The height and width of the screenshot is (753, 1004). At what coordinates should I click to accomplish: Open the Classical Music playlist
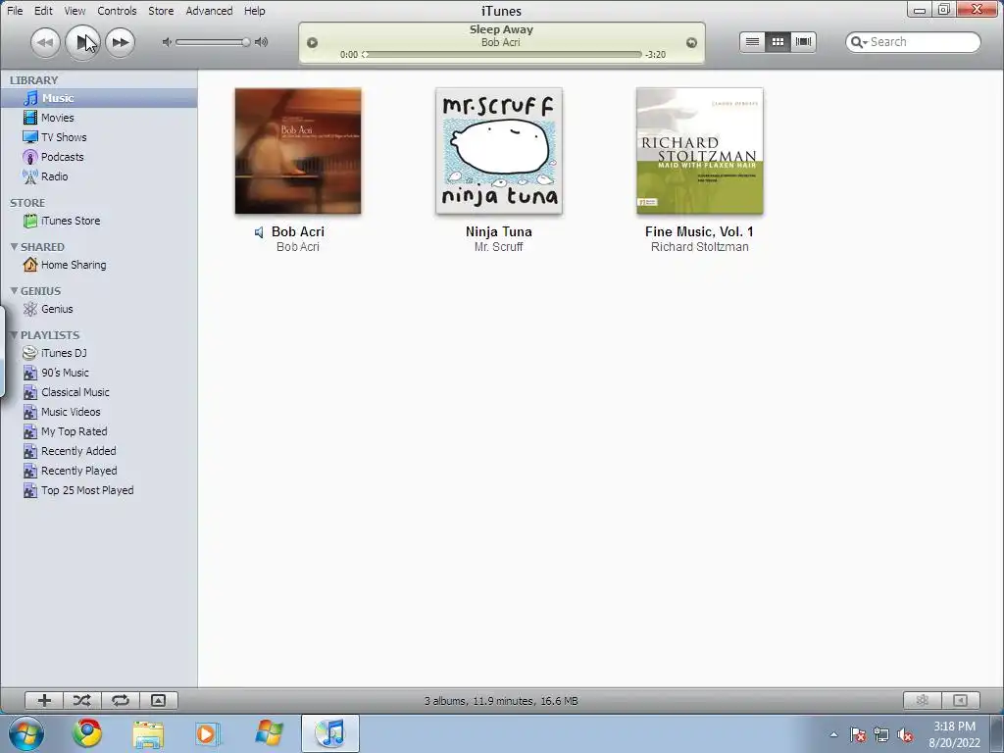(99, 392)
